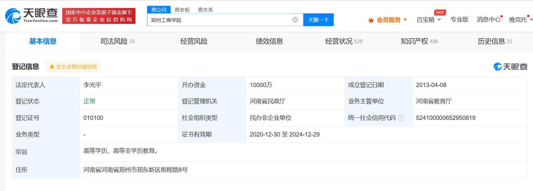This screenshot has width=533, height=191.
Task: Click the crown icon beside 会员服务
Action: pos(371,20)
